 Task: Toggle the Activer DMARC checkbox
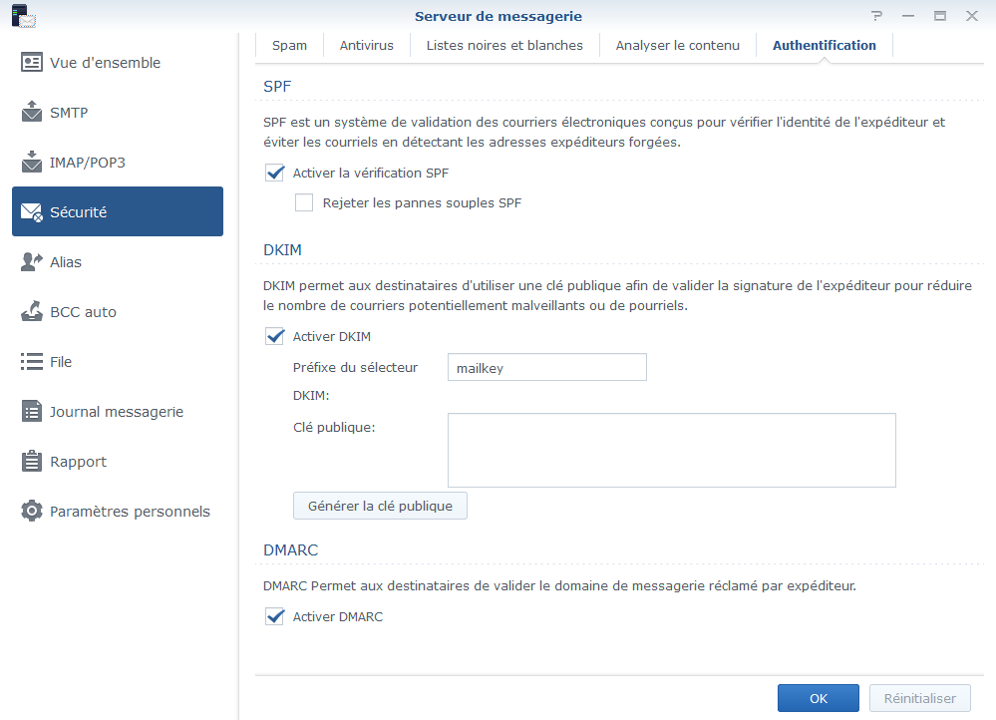click(x=275, y=617)
